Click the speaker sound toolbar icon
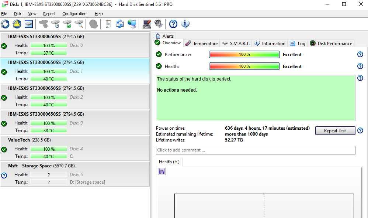Screen dimensions: 368x218 pyautogui.click(x=159, y=24)
